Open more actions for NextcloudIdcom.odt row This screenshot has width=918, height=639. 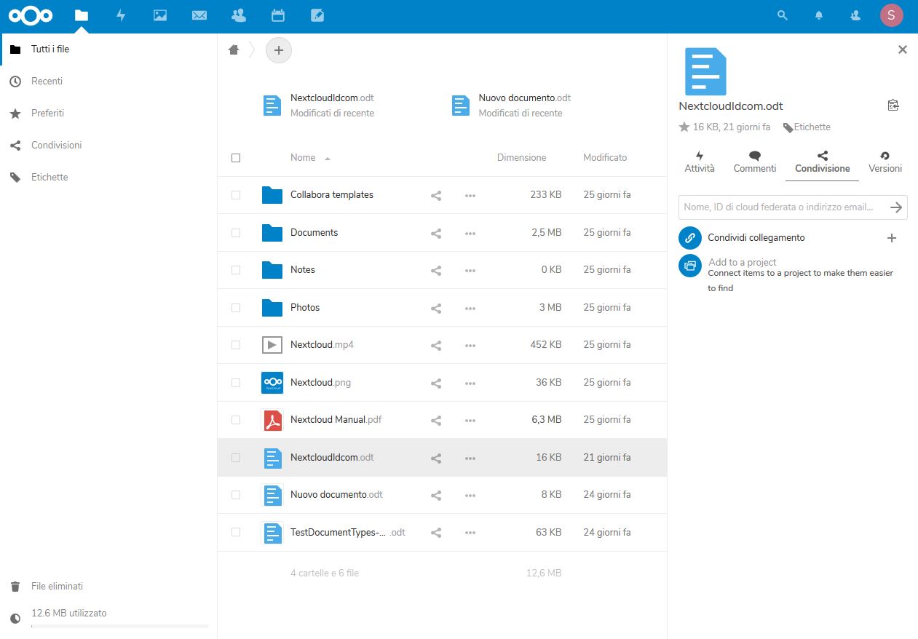pos(470,459)
